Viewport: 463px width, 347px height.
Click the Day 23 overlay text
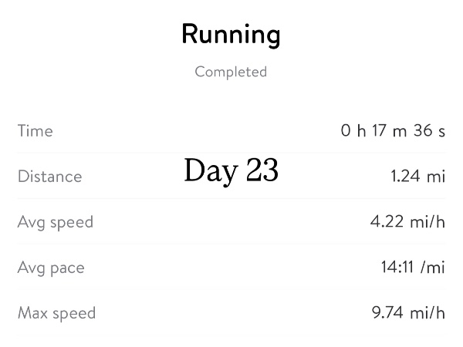point(231,171)
